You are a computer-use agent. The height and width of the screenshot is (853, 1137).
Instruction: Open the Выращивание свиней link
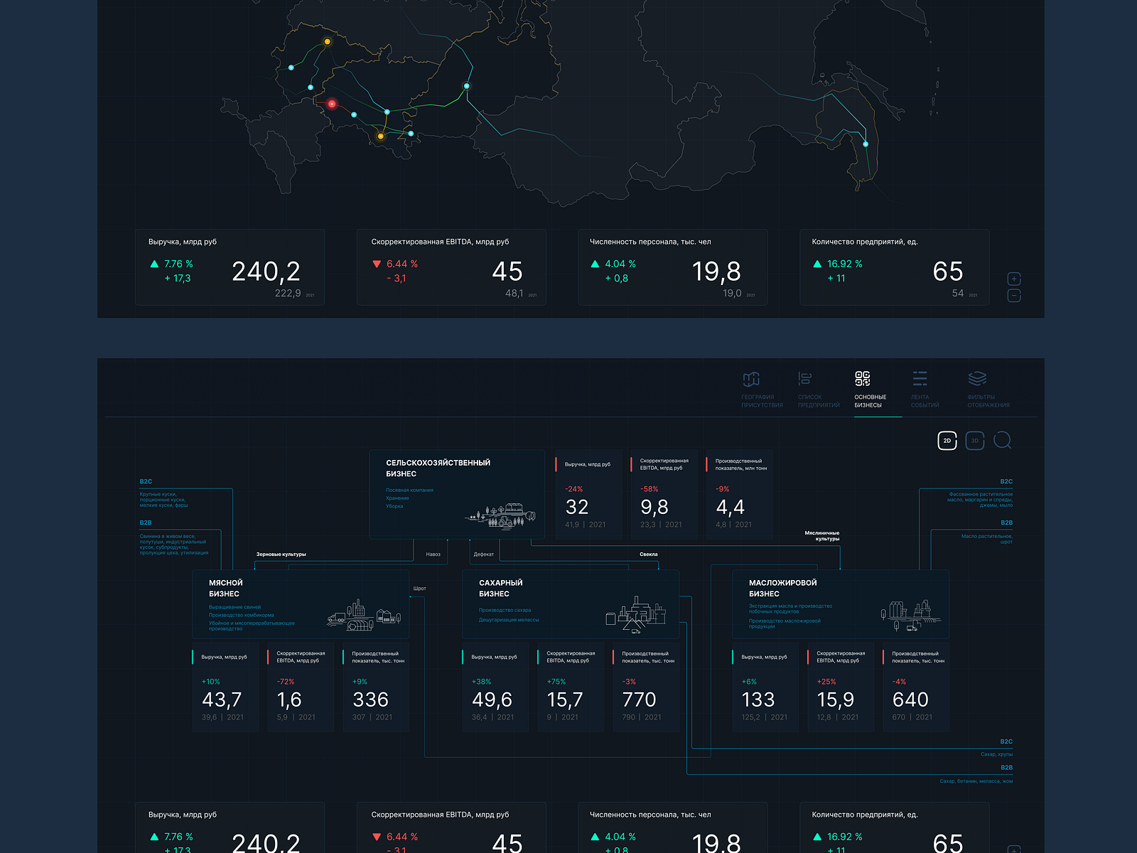tap(235, 607)
